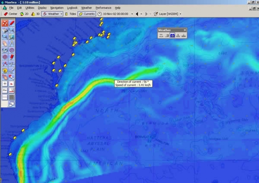The width and height of the screenshot is (259, 183).
Task: Select the hand pan tool in tool palette
Action: tap(5, 43)
